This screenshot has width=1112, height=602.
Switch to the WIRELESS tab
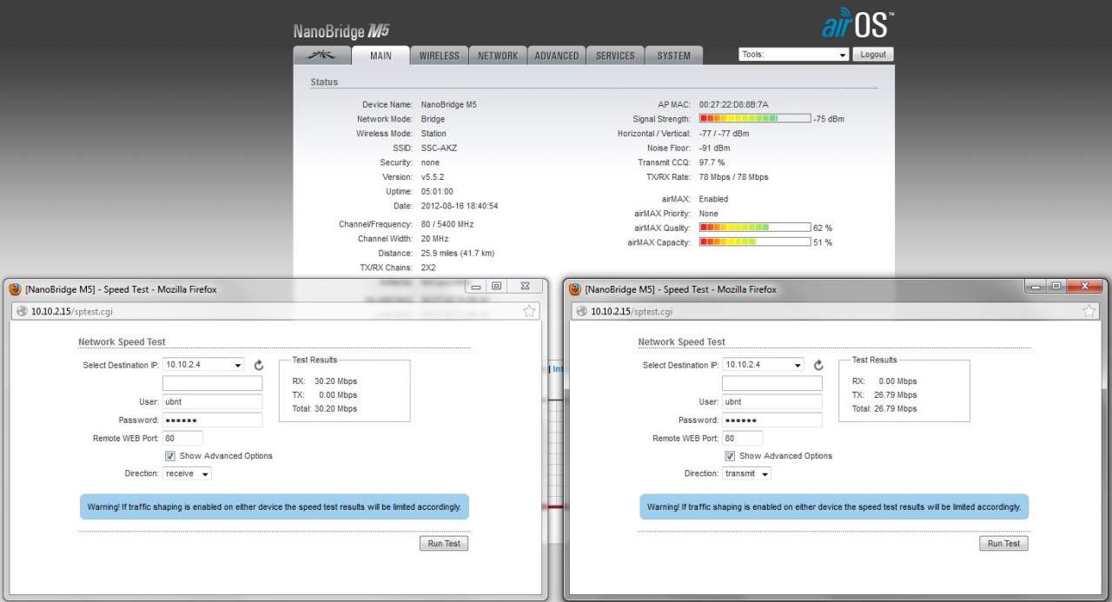[439, 56]
